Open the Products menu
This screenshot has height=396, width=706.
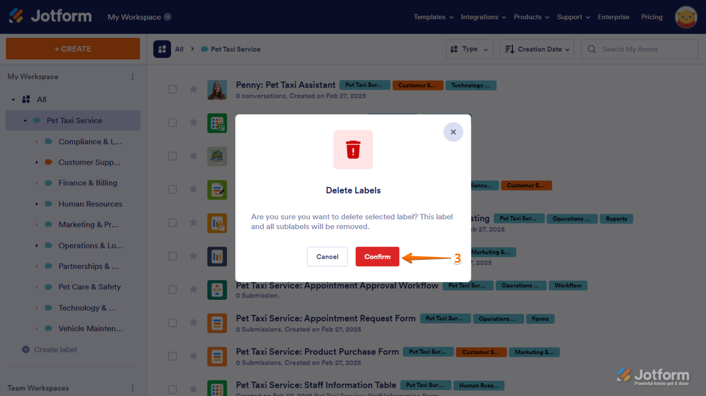click(531, 17)
